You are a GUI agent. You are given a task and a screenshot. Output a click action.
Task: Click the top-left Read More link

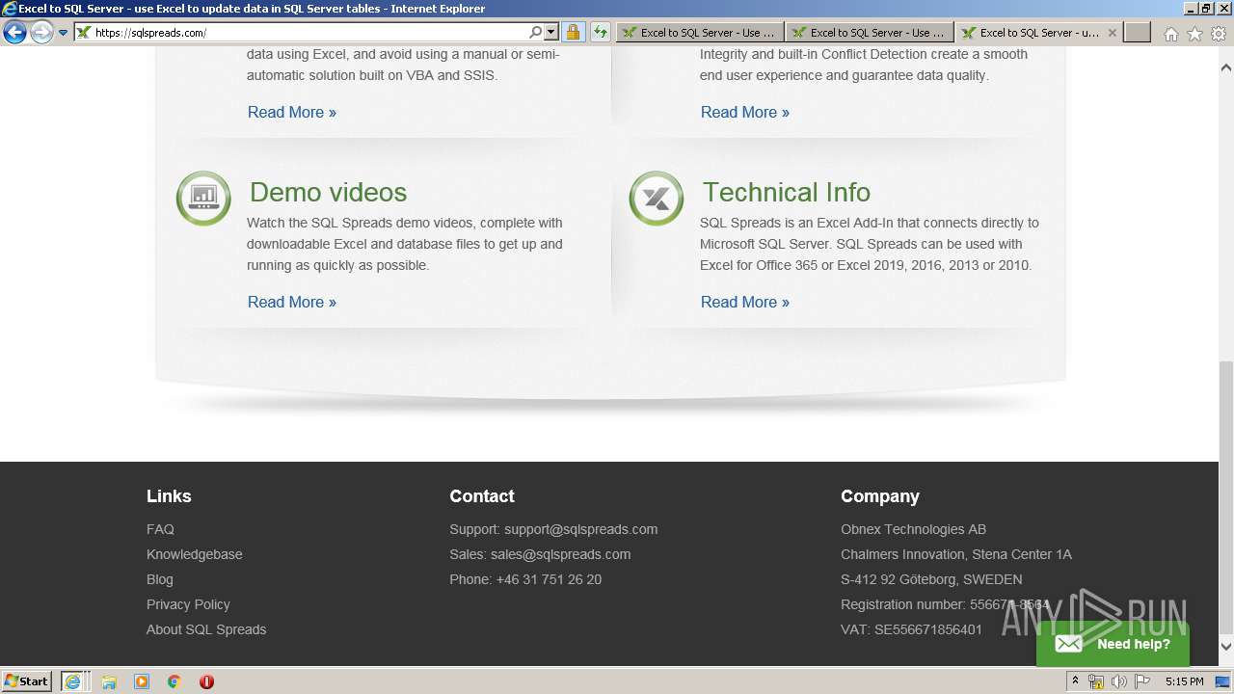coord(292,112)
